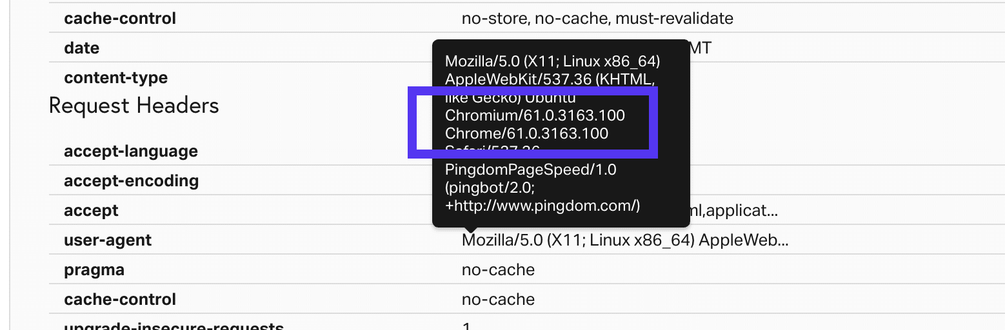
Task: Click the truncated user-agent value starting with Mozilla/5.0
Action: coord(624,240)
